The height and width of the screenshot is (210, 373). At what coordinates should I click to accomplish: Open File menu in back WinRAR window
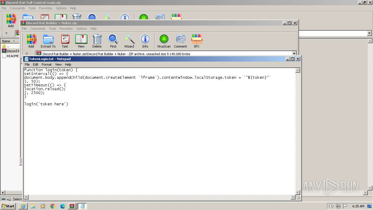point(4,8)
